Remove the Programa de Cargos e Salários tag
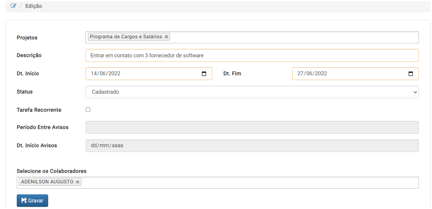This screenshot has height=209, width=432. [x=166, y=37]
